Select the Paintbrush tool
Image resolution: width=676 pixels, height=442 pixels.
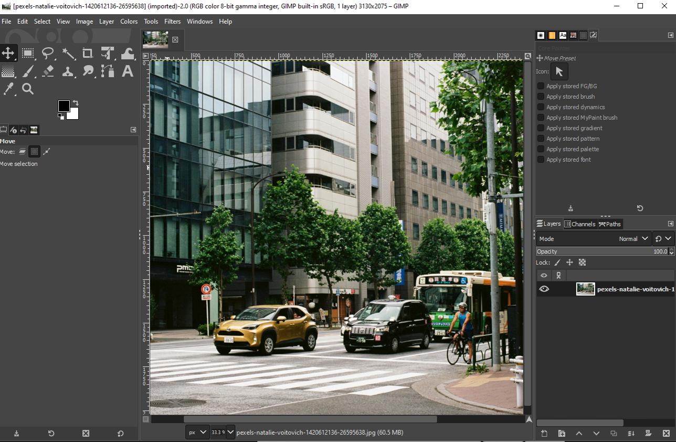28,71
